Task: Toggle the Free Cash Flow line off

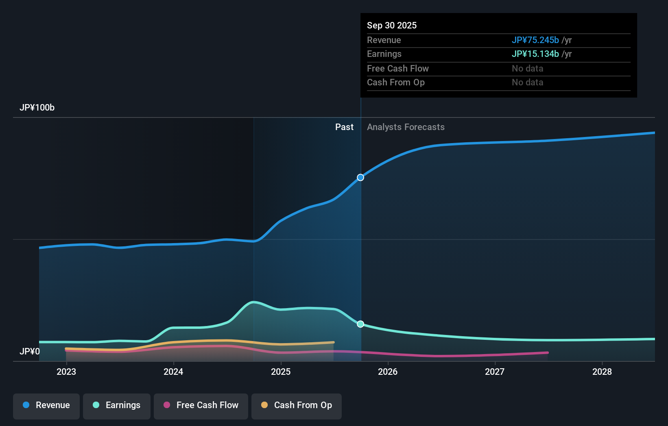Action: point(201,405)
